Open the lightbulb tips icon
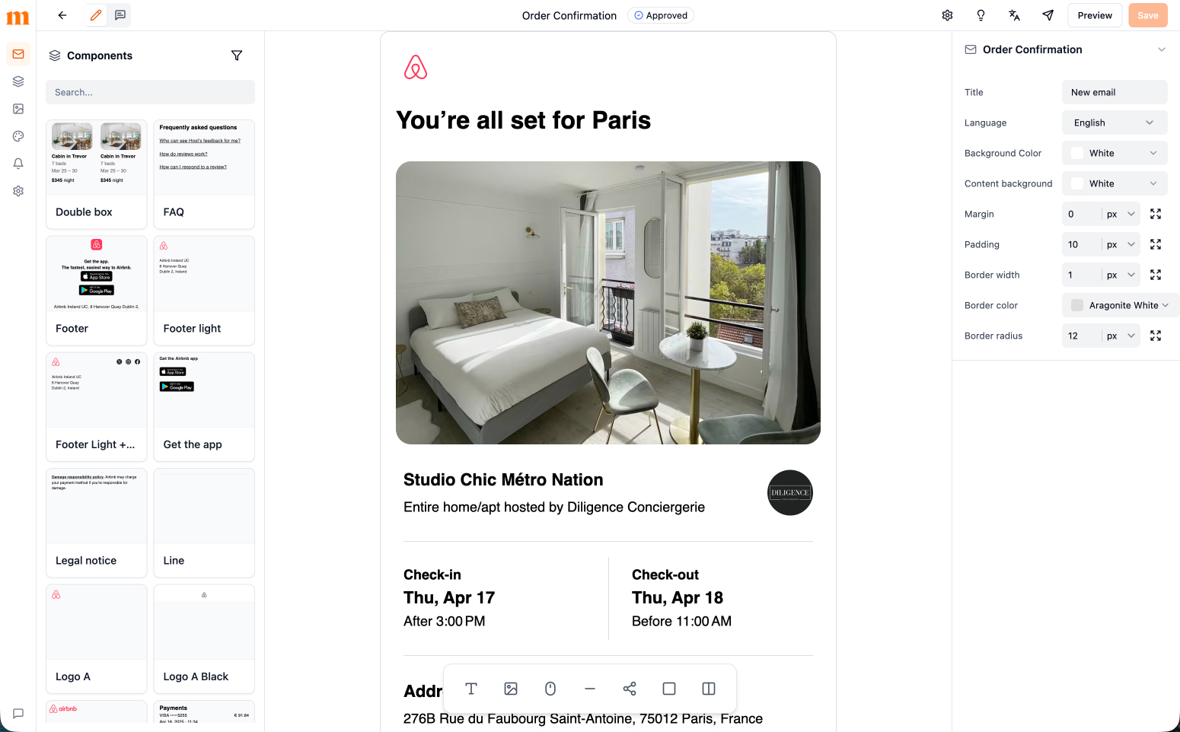This screenshot has height=732, width=1180. click(x=981, y=15)
